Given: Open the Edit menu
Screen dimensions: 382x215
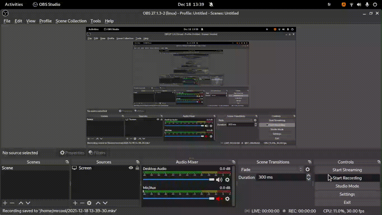Looking at the screenshot, I should coord(18,21).
